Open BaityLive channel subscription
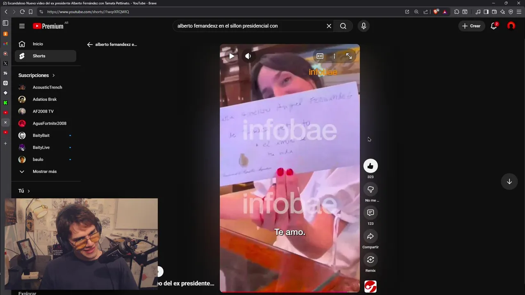 pyautogui.click(x=46, y=147)
